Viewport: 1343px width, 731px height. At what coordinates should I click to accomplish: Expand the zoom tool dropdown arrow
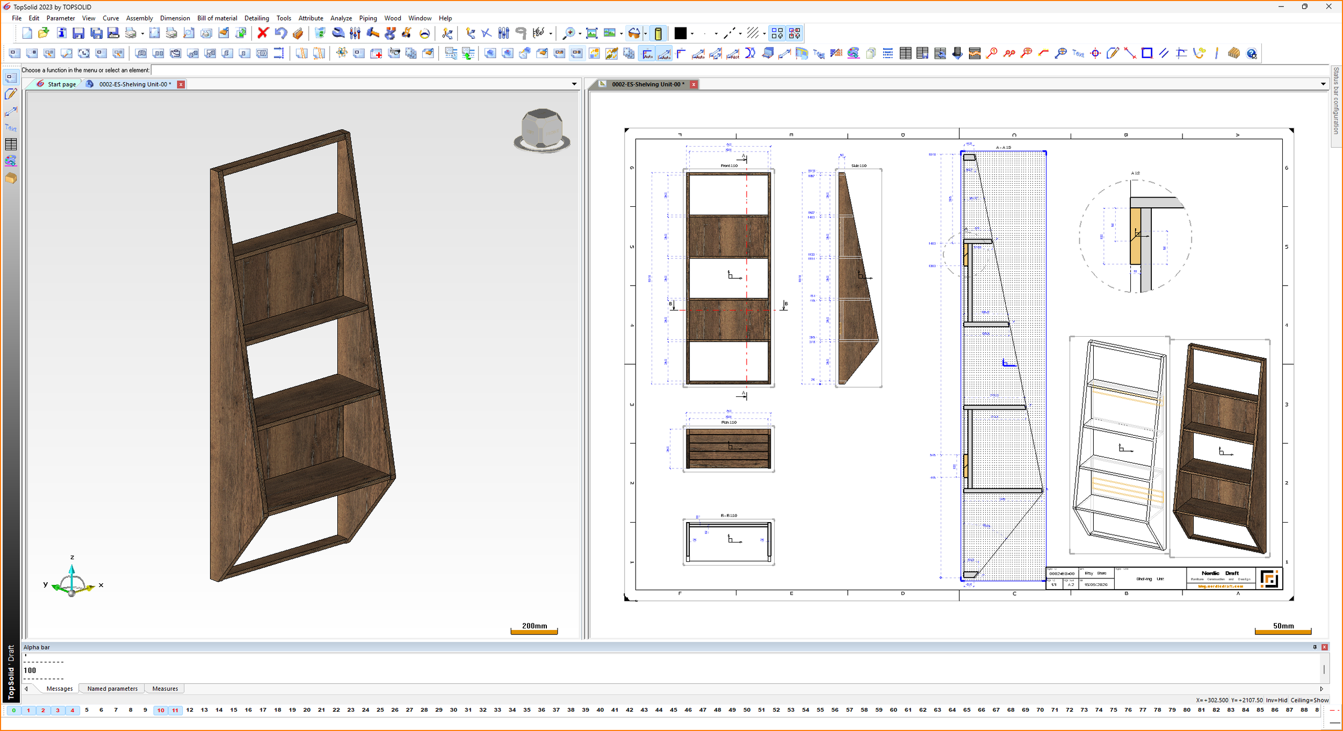click(x=580, y=34)
